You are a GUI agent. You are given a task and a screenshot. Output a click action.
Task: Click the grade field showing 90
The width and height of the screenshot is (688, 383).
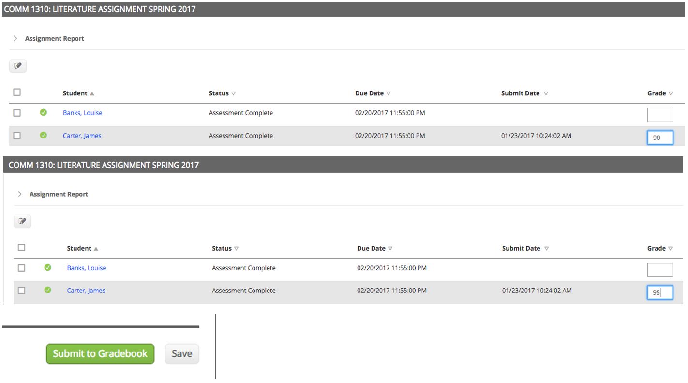click(660, 138)
